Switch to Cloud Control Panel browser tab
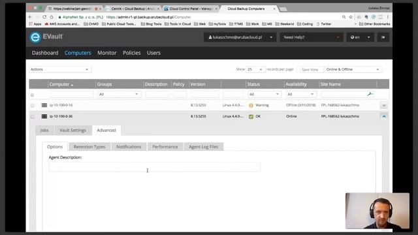The image size is (418, 235). [190, 8]
